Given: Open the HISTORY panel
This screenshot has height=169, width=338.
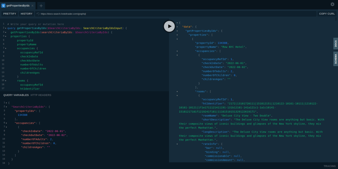Looking at the screenshot, I should point(26,14).
